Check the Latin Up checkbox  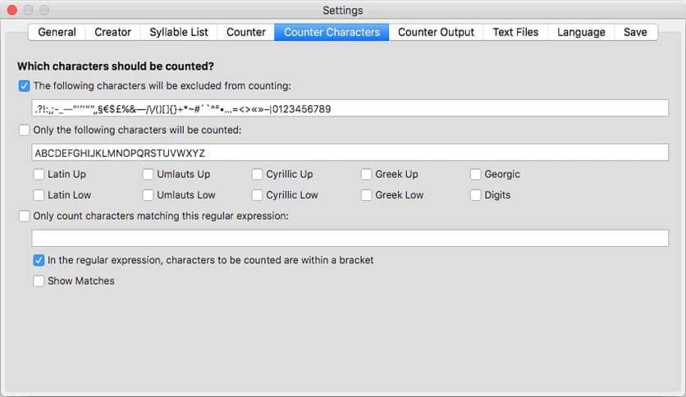point(39,174)
